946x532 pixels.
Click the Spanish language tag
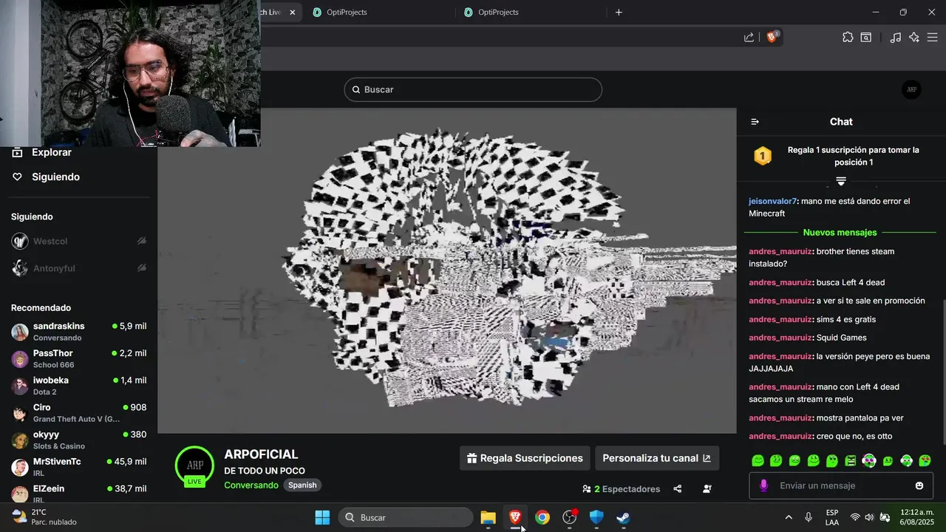[x=302, y=485]
